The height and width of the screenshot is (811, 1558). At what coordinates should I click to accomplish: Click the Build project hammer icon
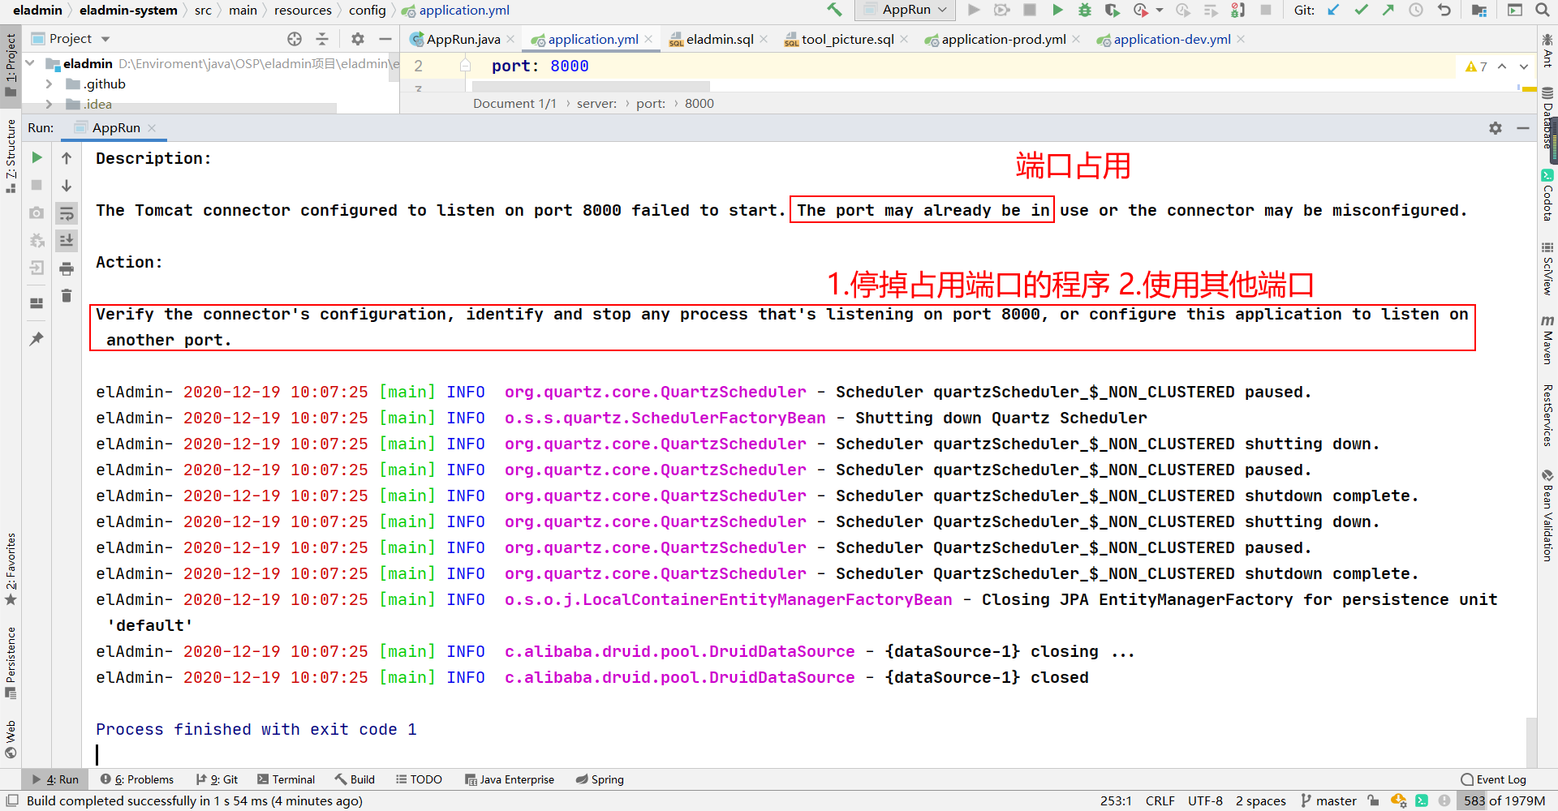(834, 10)
